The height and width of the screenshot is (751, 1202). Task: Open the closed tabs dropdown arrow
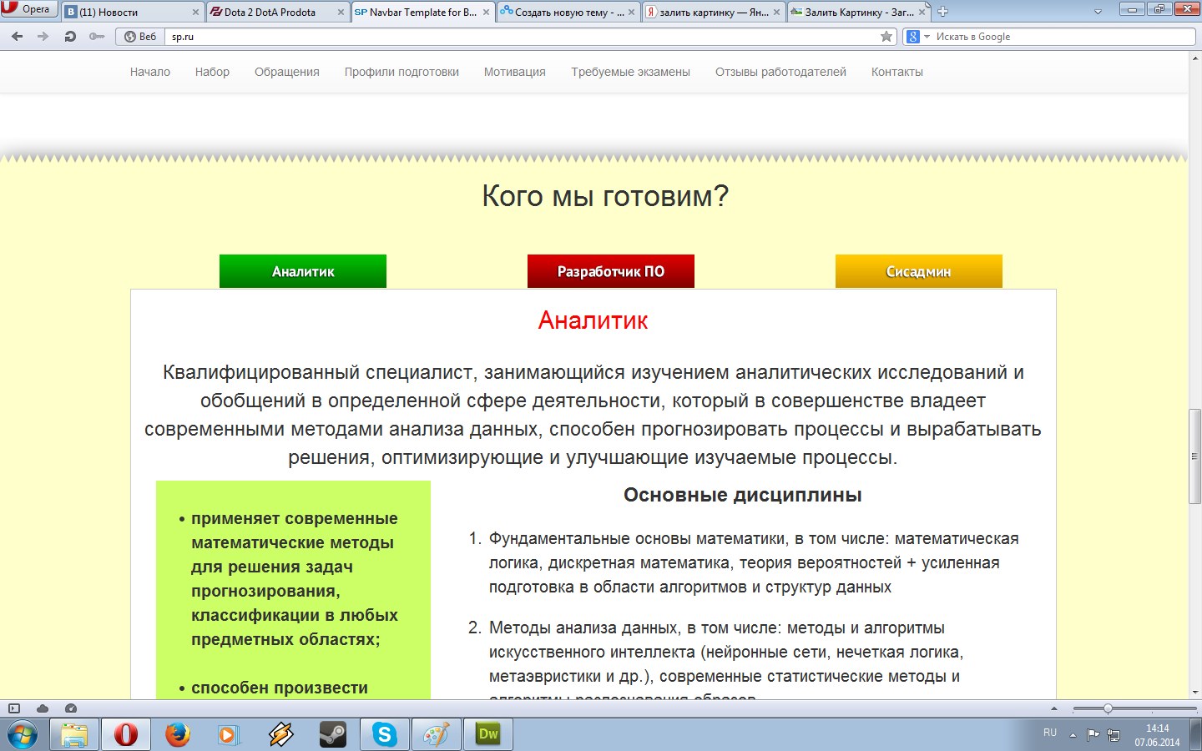(1098, 12)
